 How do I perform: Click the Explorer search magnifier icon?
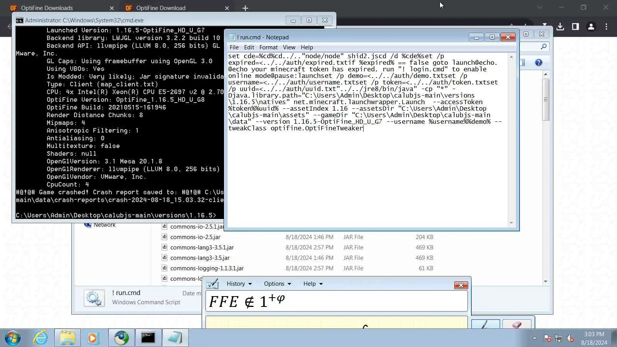click(x=544, y=47)
